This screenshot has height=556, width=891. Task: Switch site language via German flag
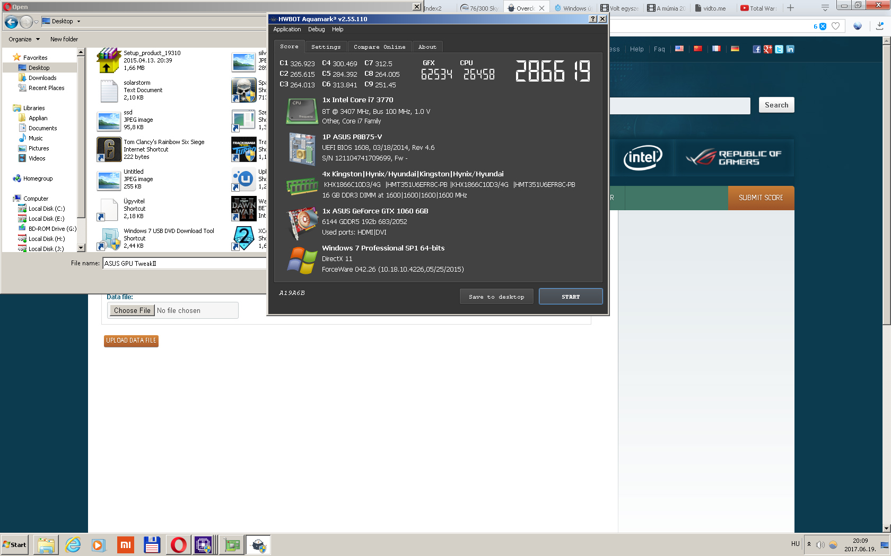(x=735, y=49)
